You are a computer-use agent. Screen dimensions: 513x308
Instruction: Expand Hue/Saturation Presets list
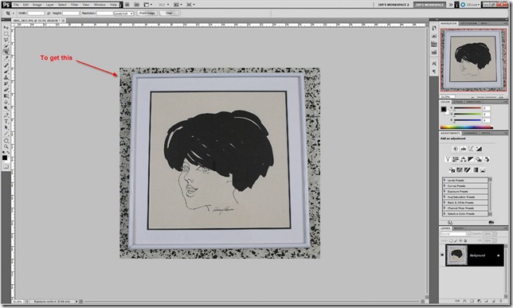(x=444, y=197)
